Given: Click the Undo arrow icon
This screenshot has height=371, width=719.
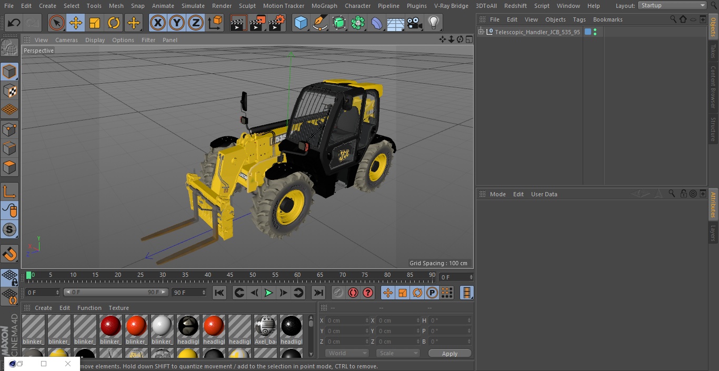Looking at the screenshot, I should click(14, 23).
